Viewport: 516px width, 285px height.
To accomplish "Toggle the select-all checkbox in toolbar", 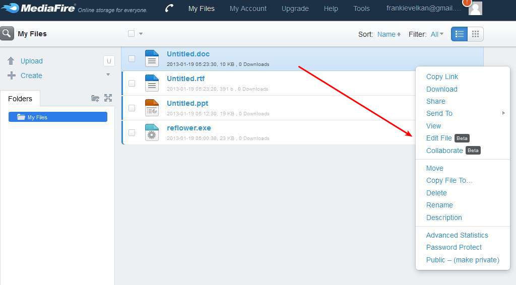I will pos(132,34).
